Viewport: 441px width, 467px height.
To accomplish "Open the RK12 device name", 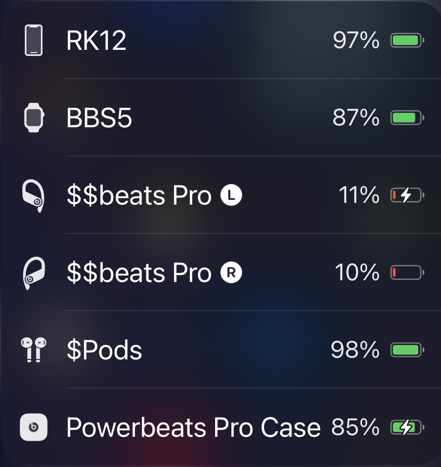I will click(x=96, y=41).
